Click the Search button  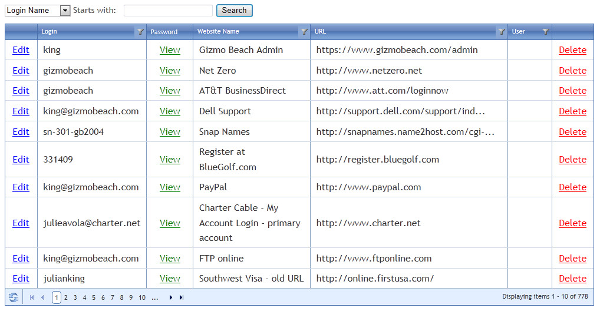click(234, 11)
